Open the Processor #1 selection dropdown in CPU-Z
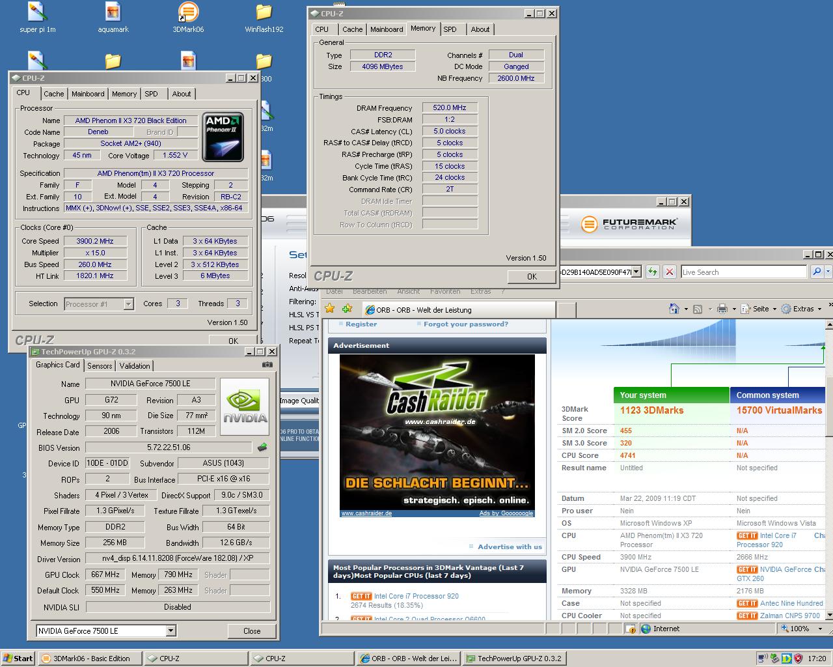The height and width of the screenshot is (667, 833). 128,304
